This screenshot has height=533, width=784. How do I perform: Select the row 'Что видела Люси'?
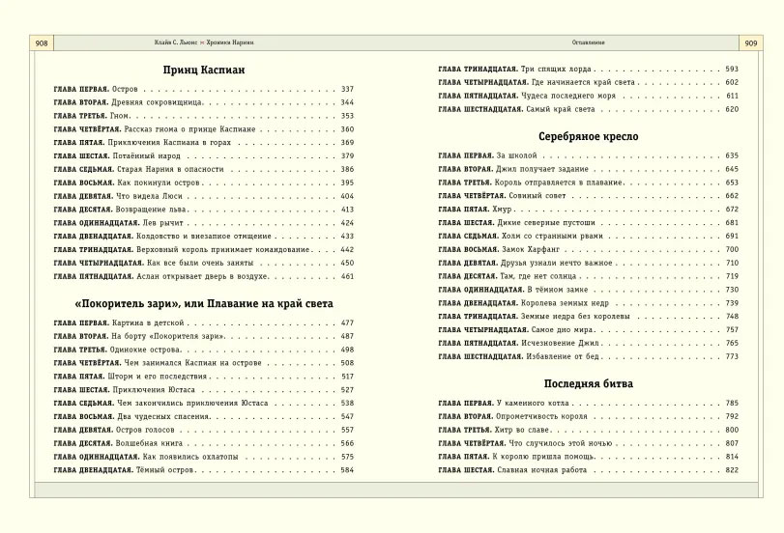[x=204, y=196]
